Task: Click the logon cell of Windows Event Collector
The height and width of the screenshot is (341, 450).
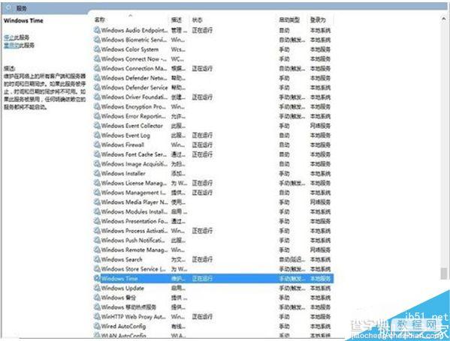Action: point(320,126)
